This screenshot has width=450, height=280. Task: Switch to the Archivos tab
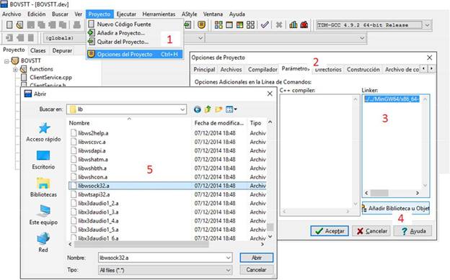click(x=231, y=69)
